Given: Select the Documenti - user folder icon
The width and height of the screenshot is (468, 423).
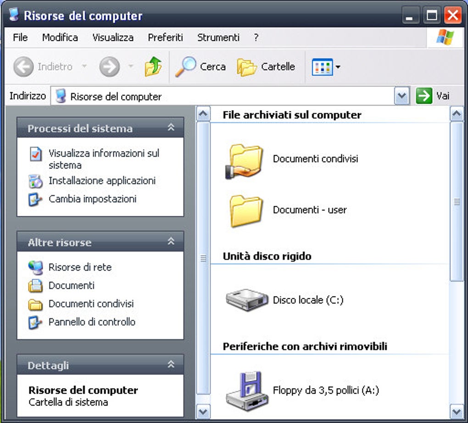Looking at the screenshot, I should click(246, 211).
